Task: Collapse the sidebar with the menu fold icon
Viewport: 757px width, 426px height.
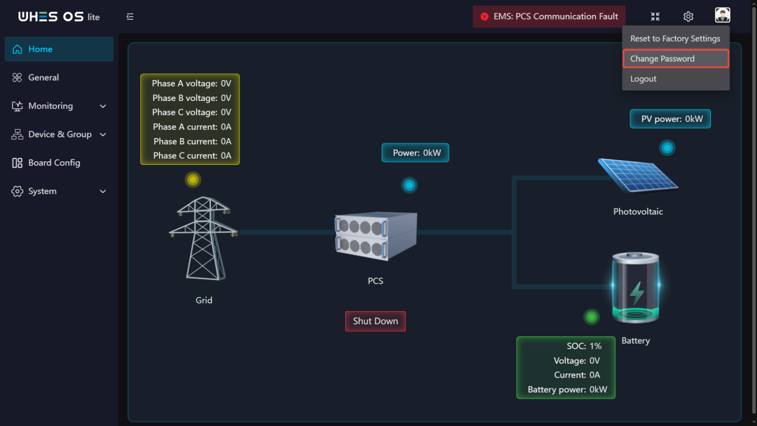Action: [130, 17]
